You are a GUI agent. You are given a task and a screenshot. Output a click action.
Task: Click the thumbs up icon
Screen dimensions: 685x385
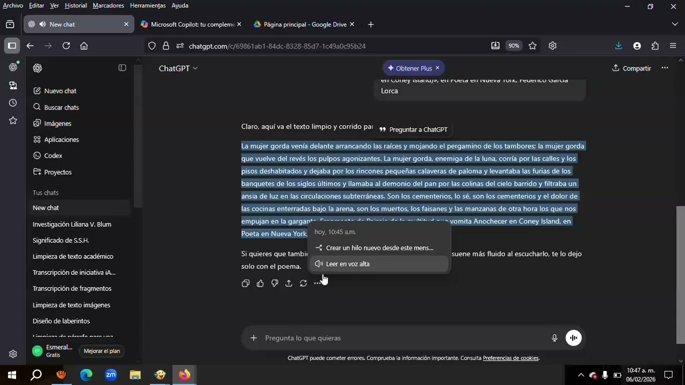tap(260, 283)
